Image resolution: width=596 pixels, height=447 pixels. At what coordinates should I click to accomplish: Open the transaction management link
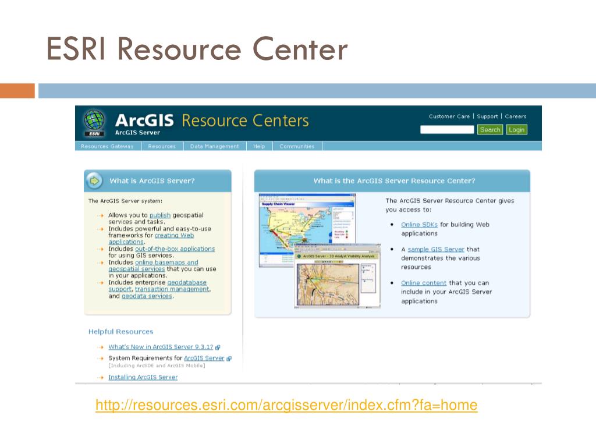(x=172, y=289)
